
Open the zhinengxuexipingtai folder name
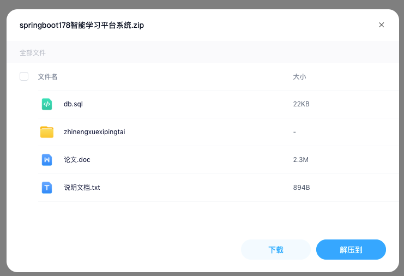pos(94,132)
